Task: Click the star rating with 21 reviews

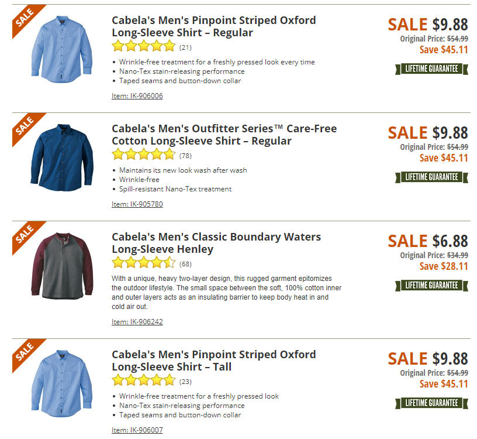Action: [144, 46]
